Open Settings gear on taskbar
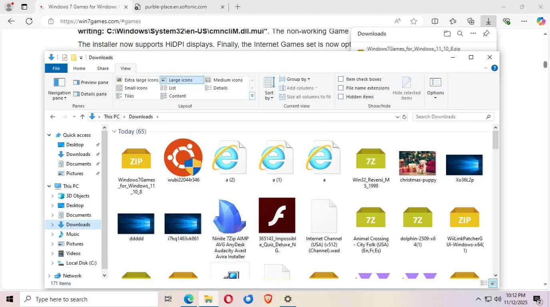This screenshot has width=550, height=307. pos(288,299)
